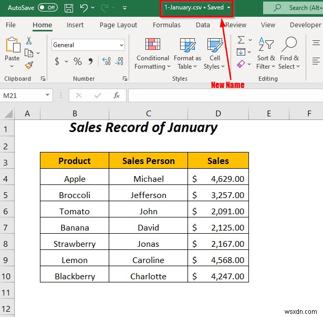
Task: Click the Insert Function fx icon
Action: pos(117,95)
